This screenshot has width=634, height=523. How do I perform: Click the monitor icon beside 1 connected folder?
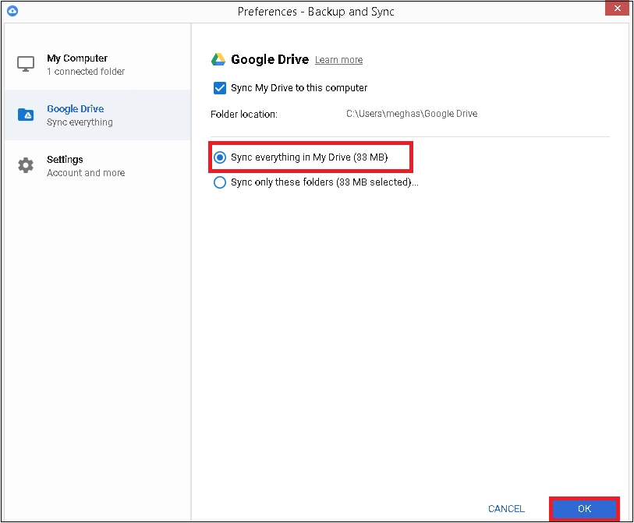coord(26,64)
